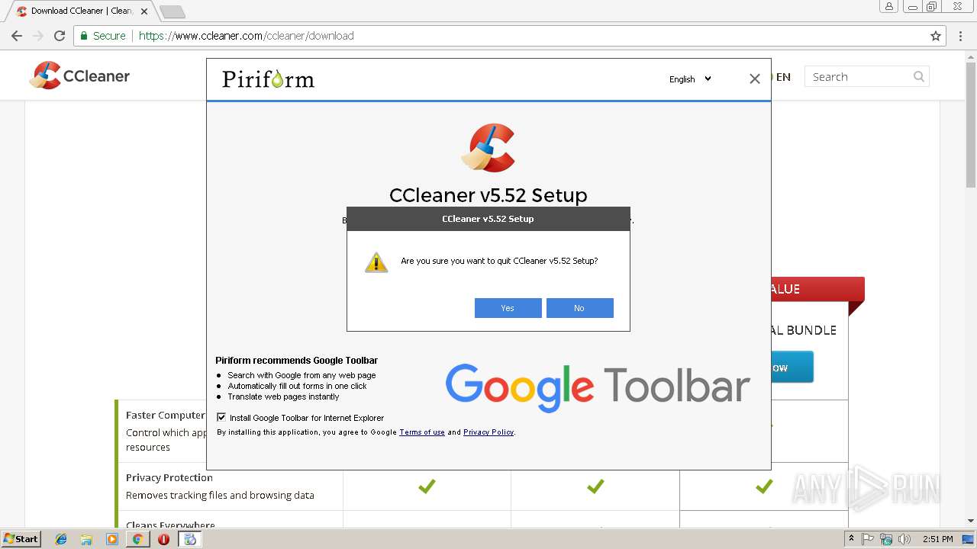Screen dimensions: 977x549
Task: Open Google Terms of use link
Action: 422,432
